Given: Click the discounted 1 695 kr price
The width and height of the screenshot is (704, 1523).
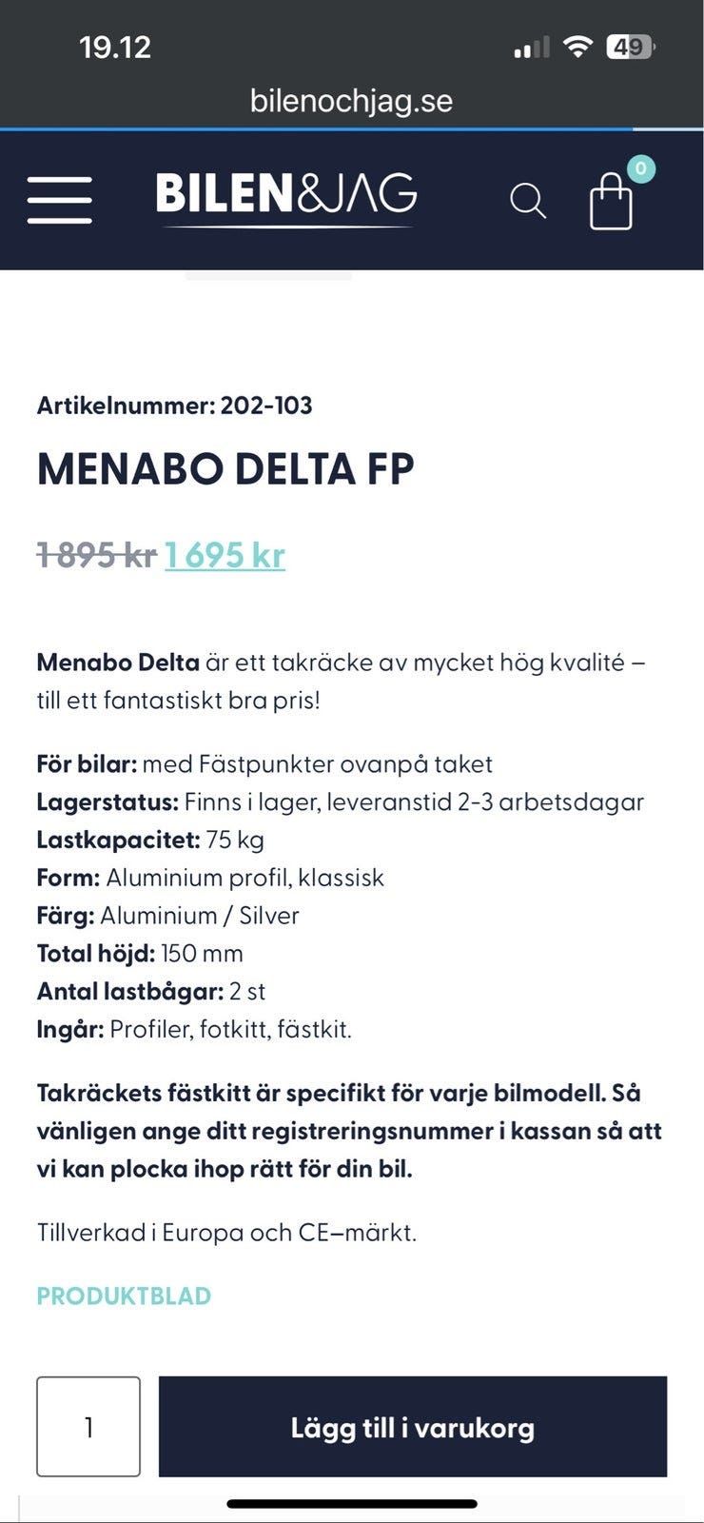Looking at the screenshot, I should point(225,555).
